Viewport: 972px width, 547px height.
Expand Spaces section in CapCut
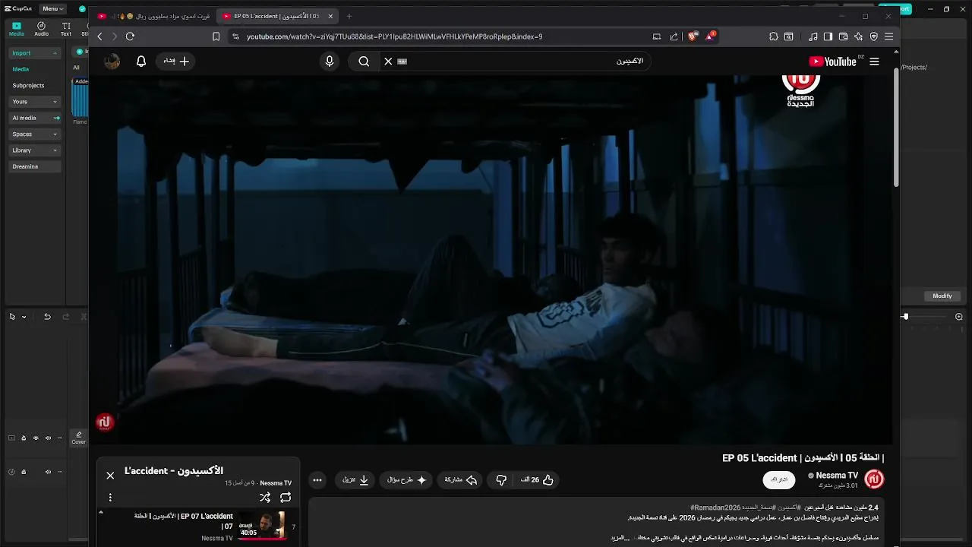point(35,134)
